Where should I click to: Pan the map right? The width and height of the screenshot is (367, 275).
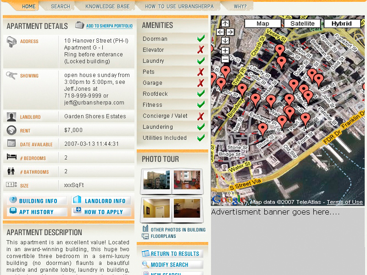point(230,32)
